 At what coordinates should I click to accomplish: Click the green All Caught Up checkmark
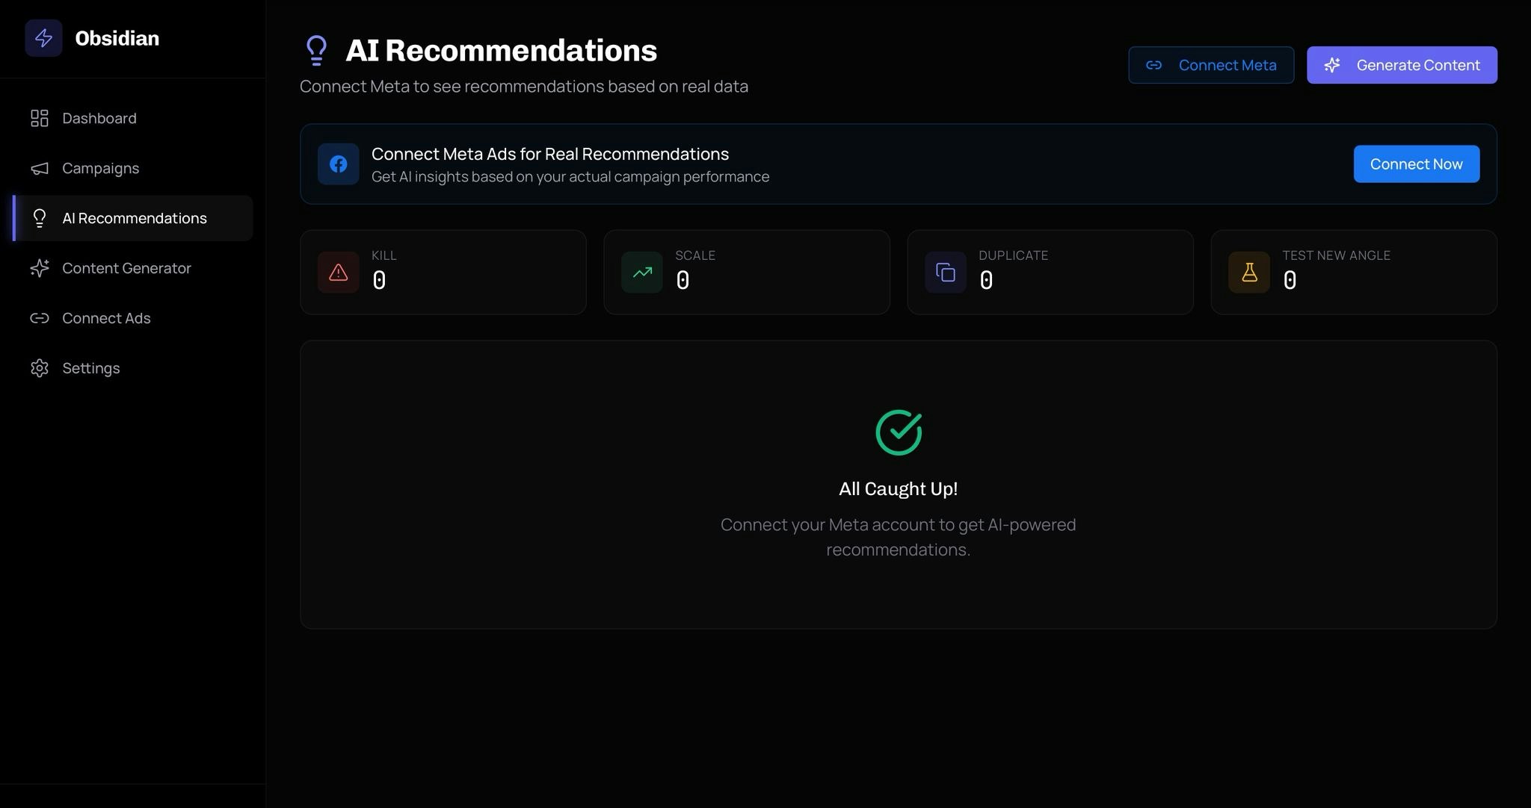click(898, 432)
